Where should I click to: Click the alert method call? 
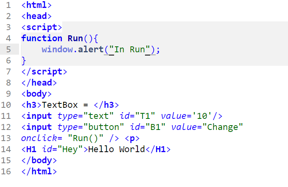click(x=91, y=50)
